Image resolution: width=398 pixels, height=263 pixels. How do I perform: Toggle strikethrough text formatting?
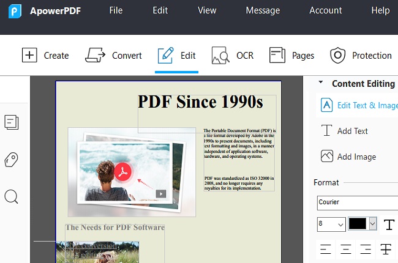coord(386,249)
